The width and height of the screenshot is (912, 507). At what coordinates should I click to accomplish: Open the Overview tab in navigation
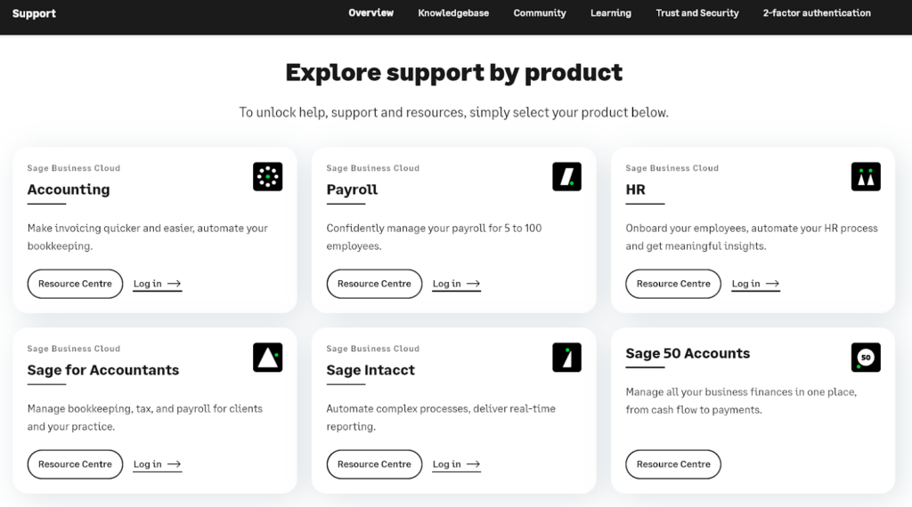coord(371,12)
